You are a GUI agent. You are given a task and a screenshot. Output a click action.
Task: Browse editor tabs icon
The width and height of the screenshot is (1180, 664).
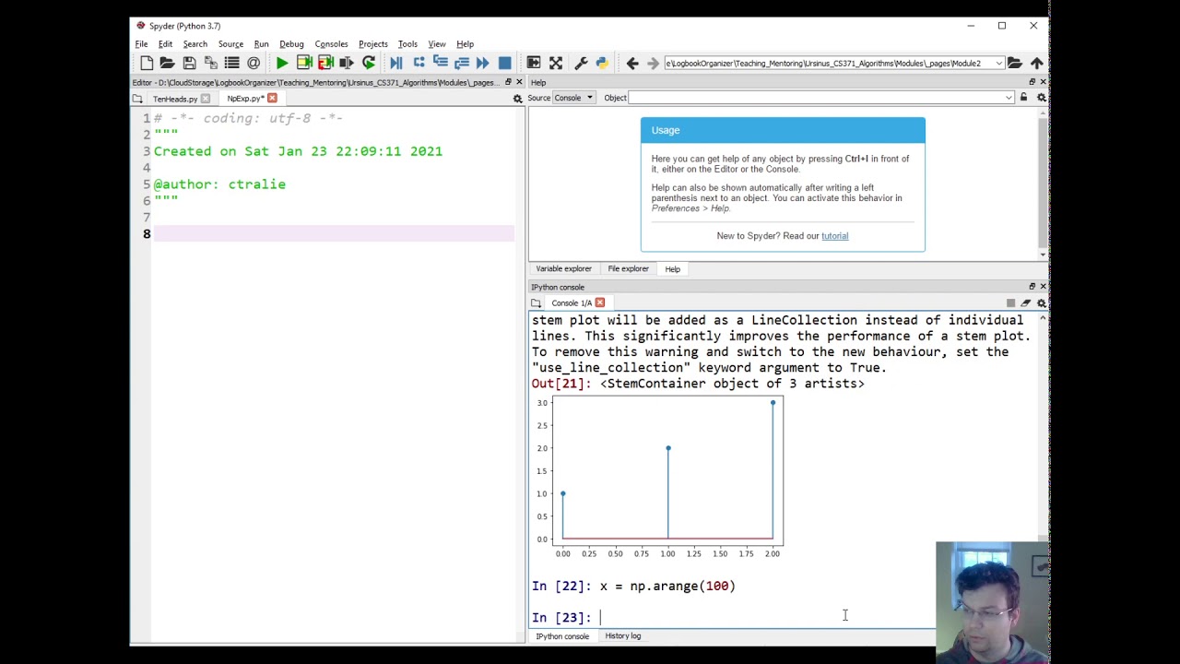click(137, 99)
